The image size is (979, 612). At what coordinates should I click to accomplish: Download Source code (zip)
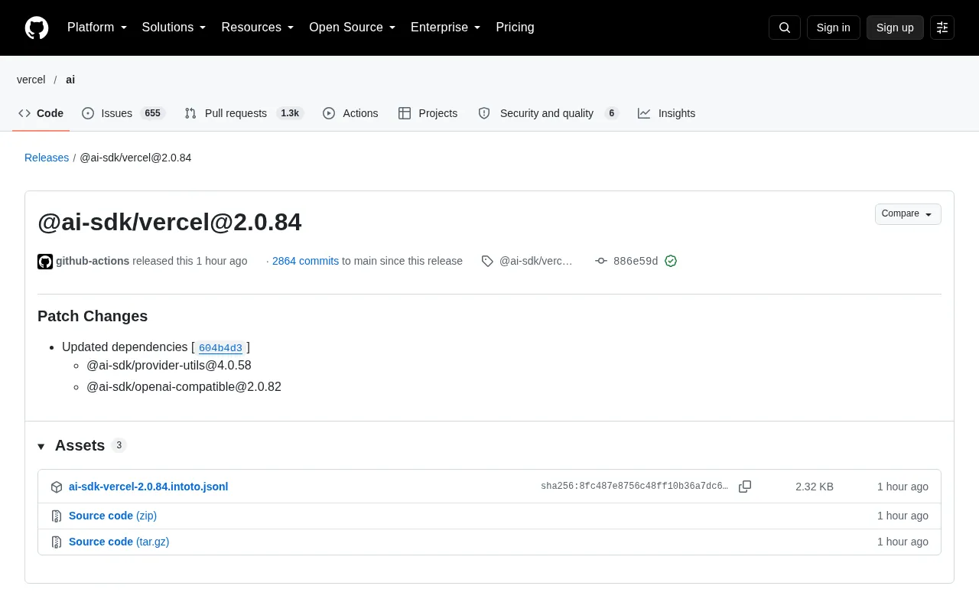[x=112, y=516]
